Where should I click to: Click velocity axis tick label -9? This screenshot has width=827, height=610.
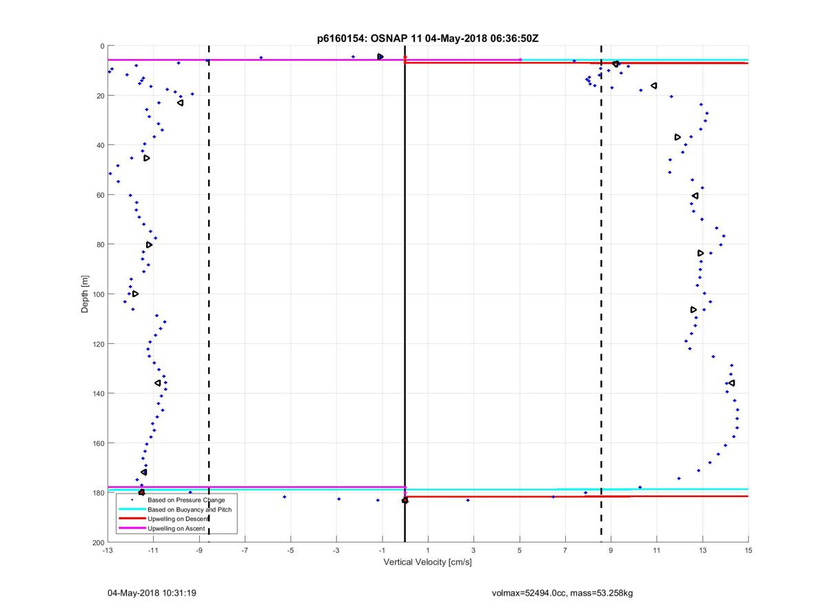199,551
